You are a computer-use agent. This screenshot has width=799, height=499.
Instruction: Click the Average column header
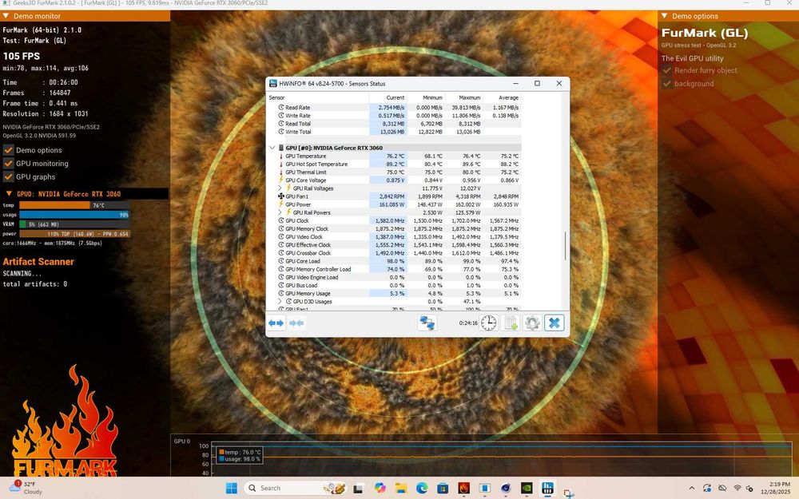tap(503, 97)
